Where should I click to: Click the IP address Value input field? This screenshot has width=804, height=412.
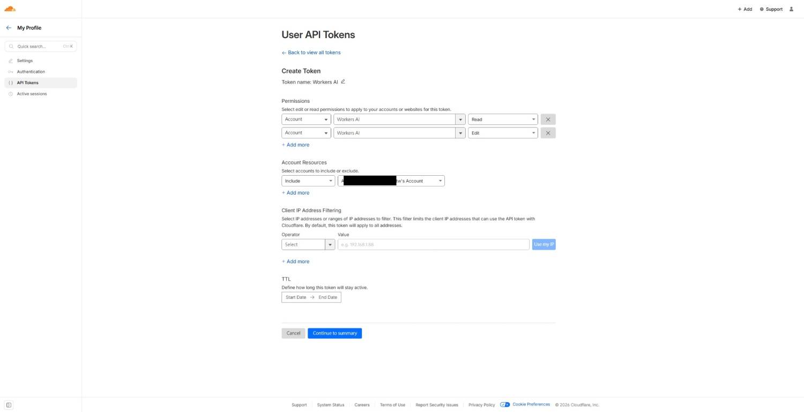pos(433,244)
